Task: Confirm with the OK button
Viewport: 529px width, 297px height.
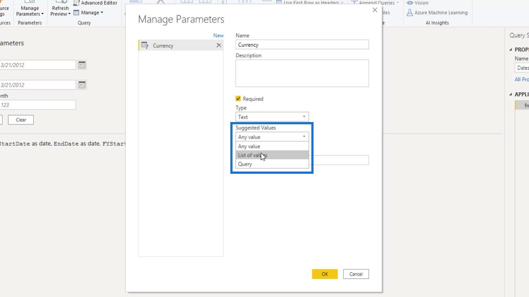Action: pos(325,274)
